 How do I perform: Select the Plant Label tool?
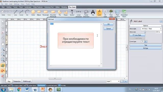(111, 14)
